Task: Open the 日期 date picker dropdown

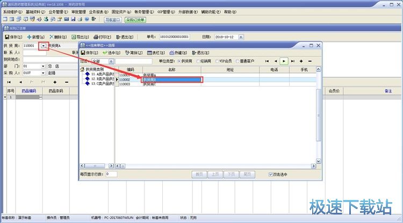Action: coord(241,37)
